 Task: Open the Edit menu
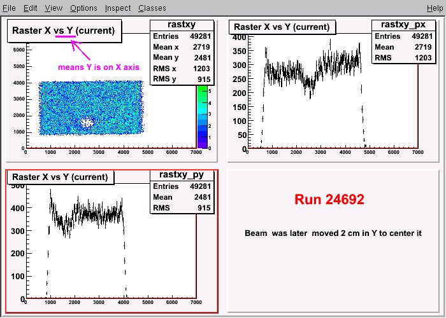pos(30,8)
